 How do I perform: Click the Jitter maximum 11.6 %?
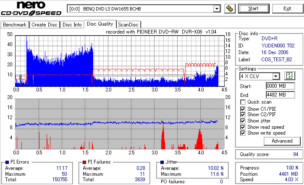217,174
